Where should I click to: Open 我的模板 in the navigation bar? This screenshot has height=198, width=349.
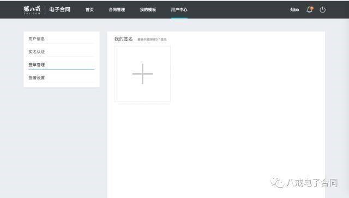coord(148,10)
